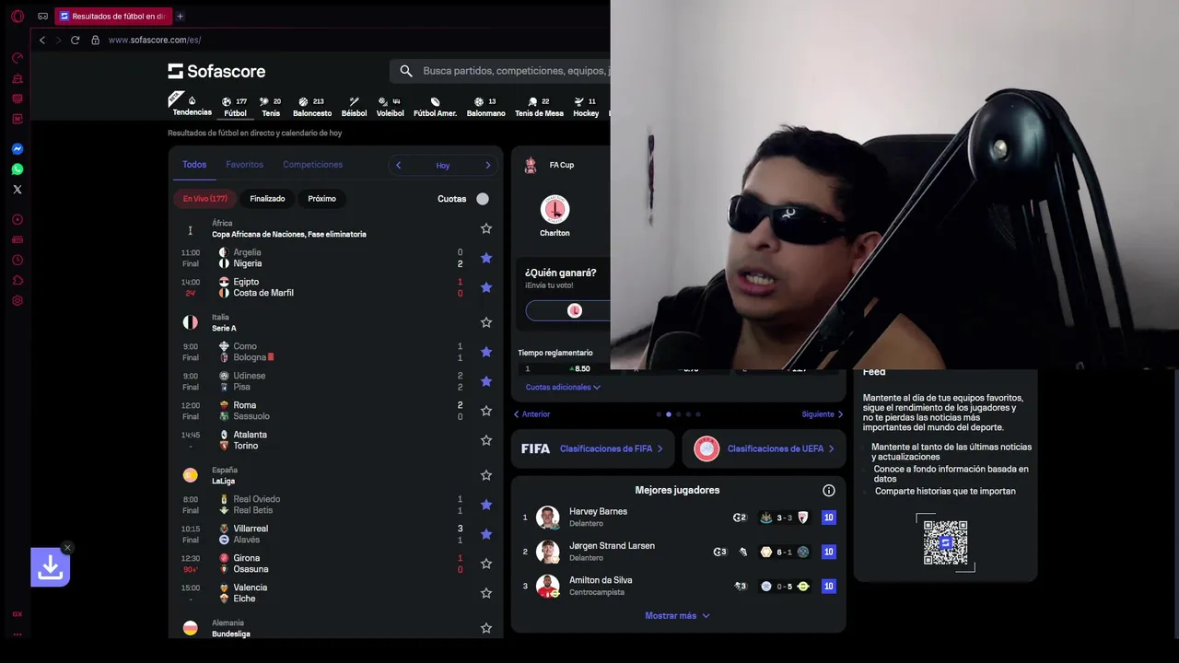Open Harvey Barnes player row
Image resolution: width=1179 pixels, height=663 pixels.
point(678,518)
